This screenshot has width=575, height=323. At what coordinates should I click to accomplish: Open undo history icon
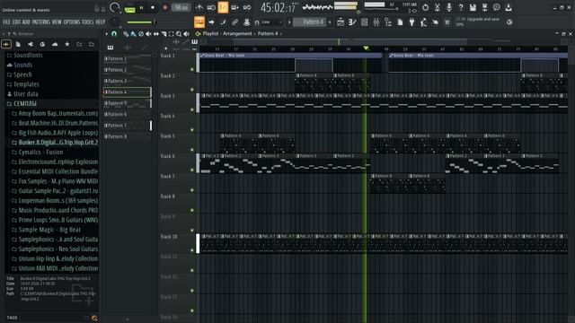pos(425,7)
